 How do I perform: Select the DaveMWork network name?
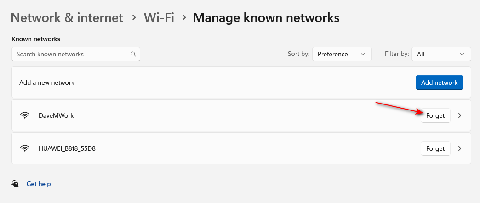pos(56,115)
